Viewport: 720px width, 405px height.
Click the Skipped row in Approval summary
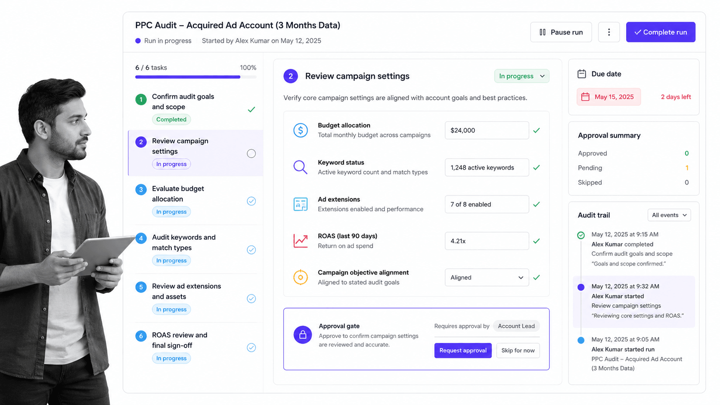click(x=633, y=182)
